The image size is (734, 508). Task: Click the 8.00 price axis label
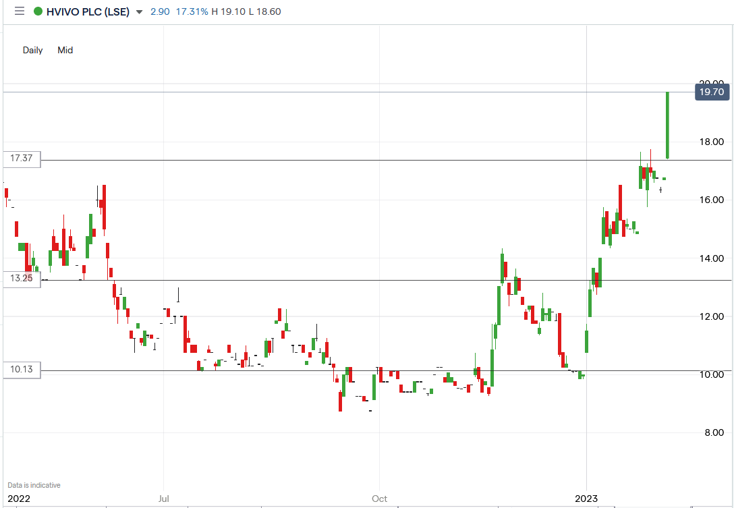coord(714,432)
